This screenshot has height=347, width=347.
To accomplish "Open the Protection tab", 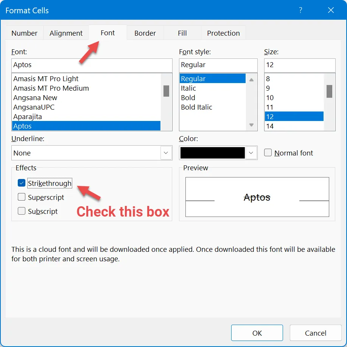I will pos(223,33).
